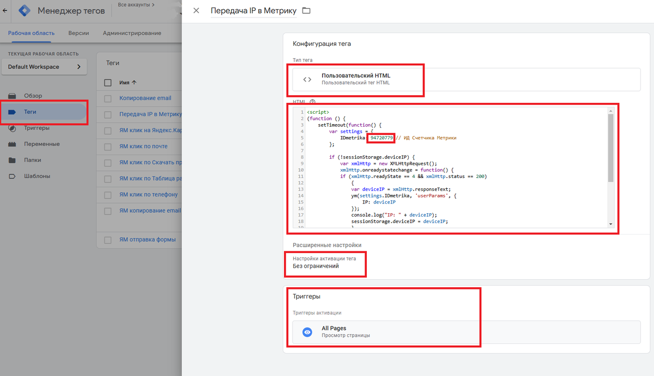This screenshot has height=376, width=654.
Task: Open ЯМ копирование email tag link
Action: (150, 211)
